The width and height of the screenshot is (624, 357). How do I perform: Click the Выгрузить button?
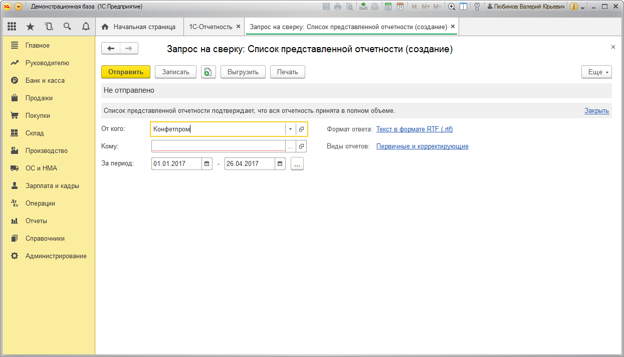click(243, 72)
